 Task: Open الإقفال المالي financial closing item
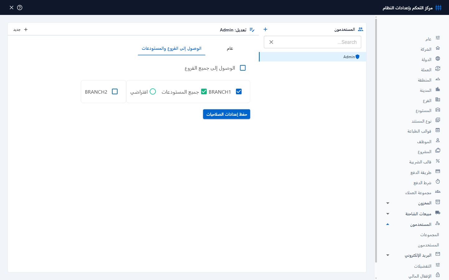424,276
